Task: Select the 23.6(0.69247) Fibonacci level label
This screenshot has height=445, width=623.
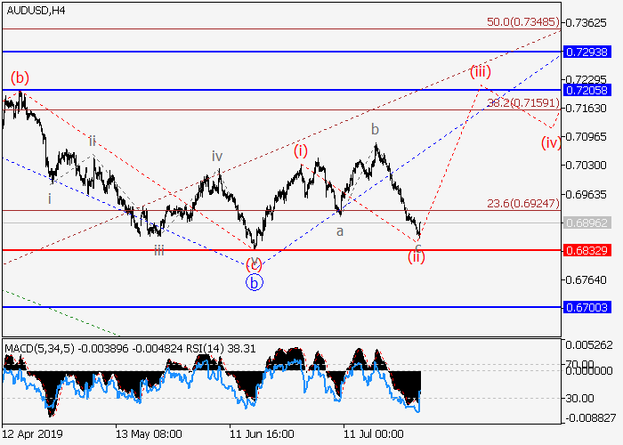Action: [x=522, y=203]
